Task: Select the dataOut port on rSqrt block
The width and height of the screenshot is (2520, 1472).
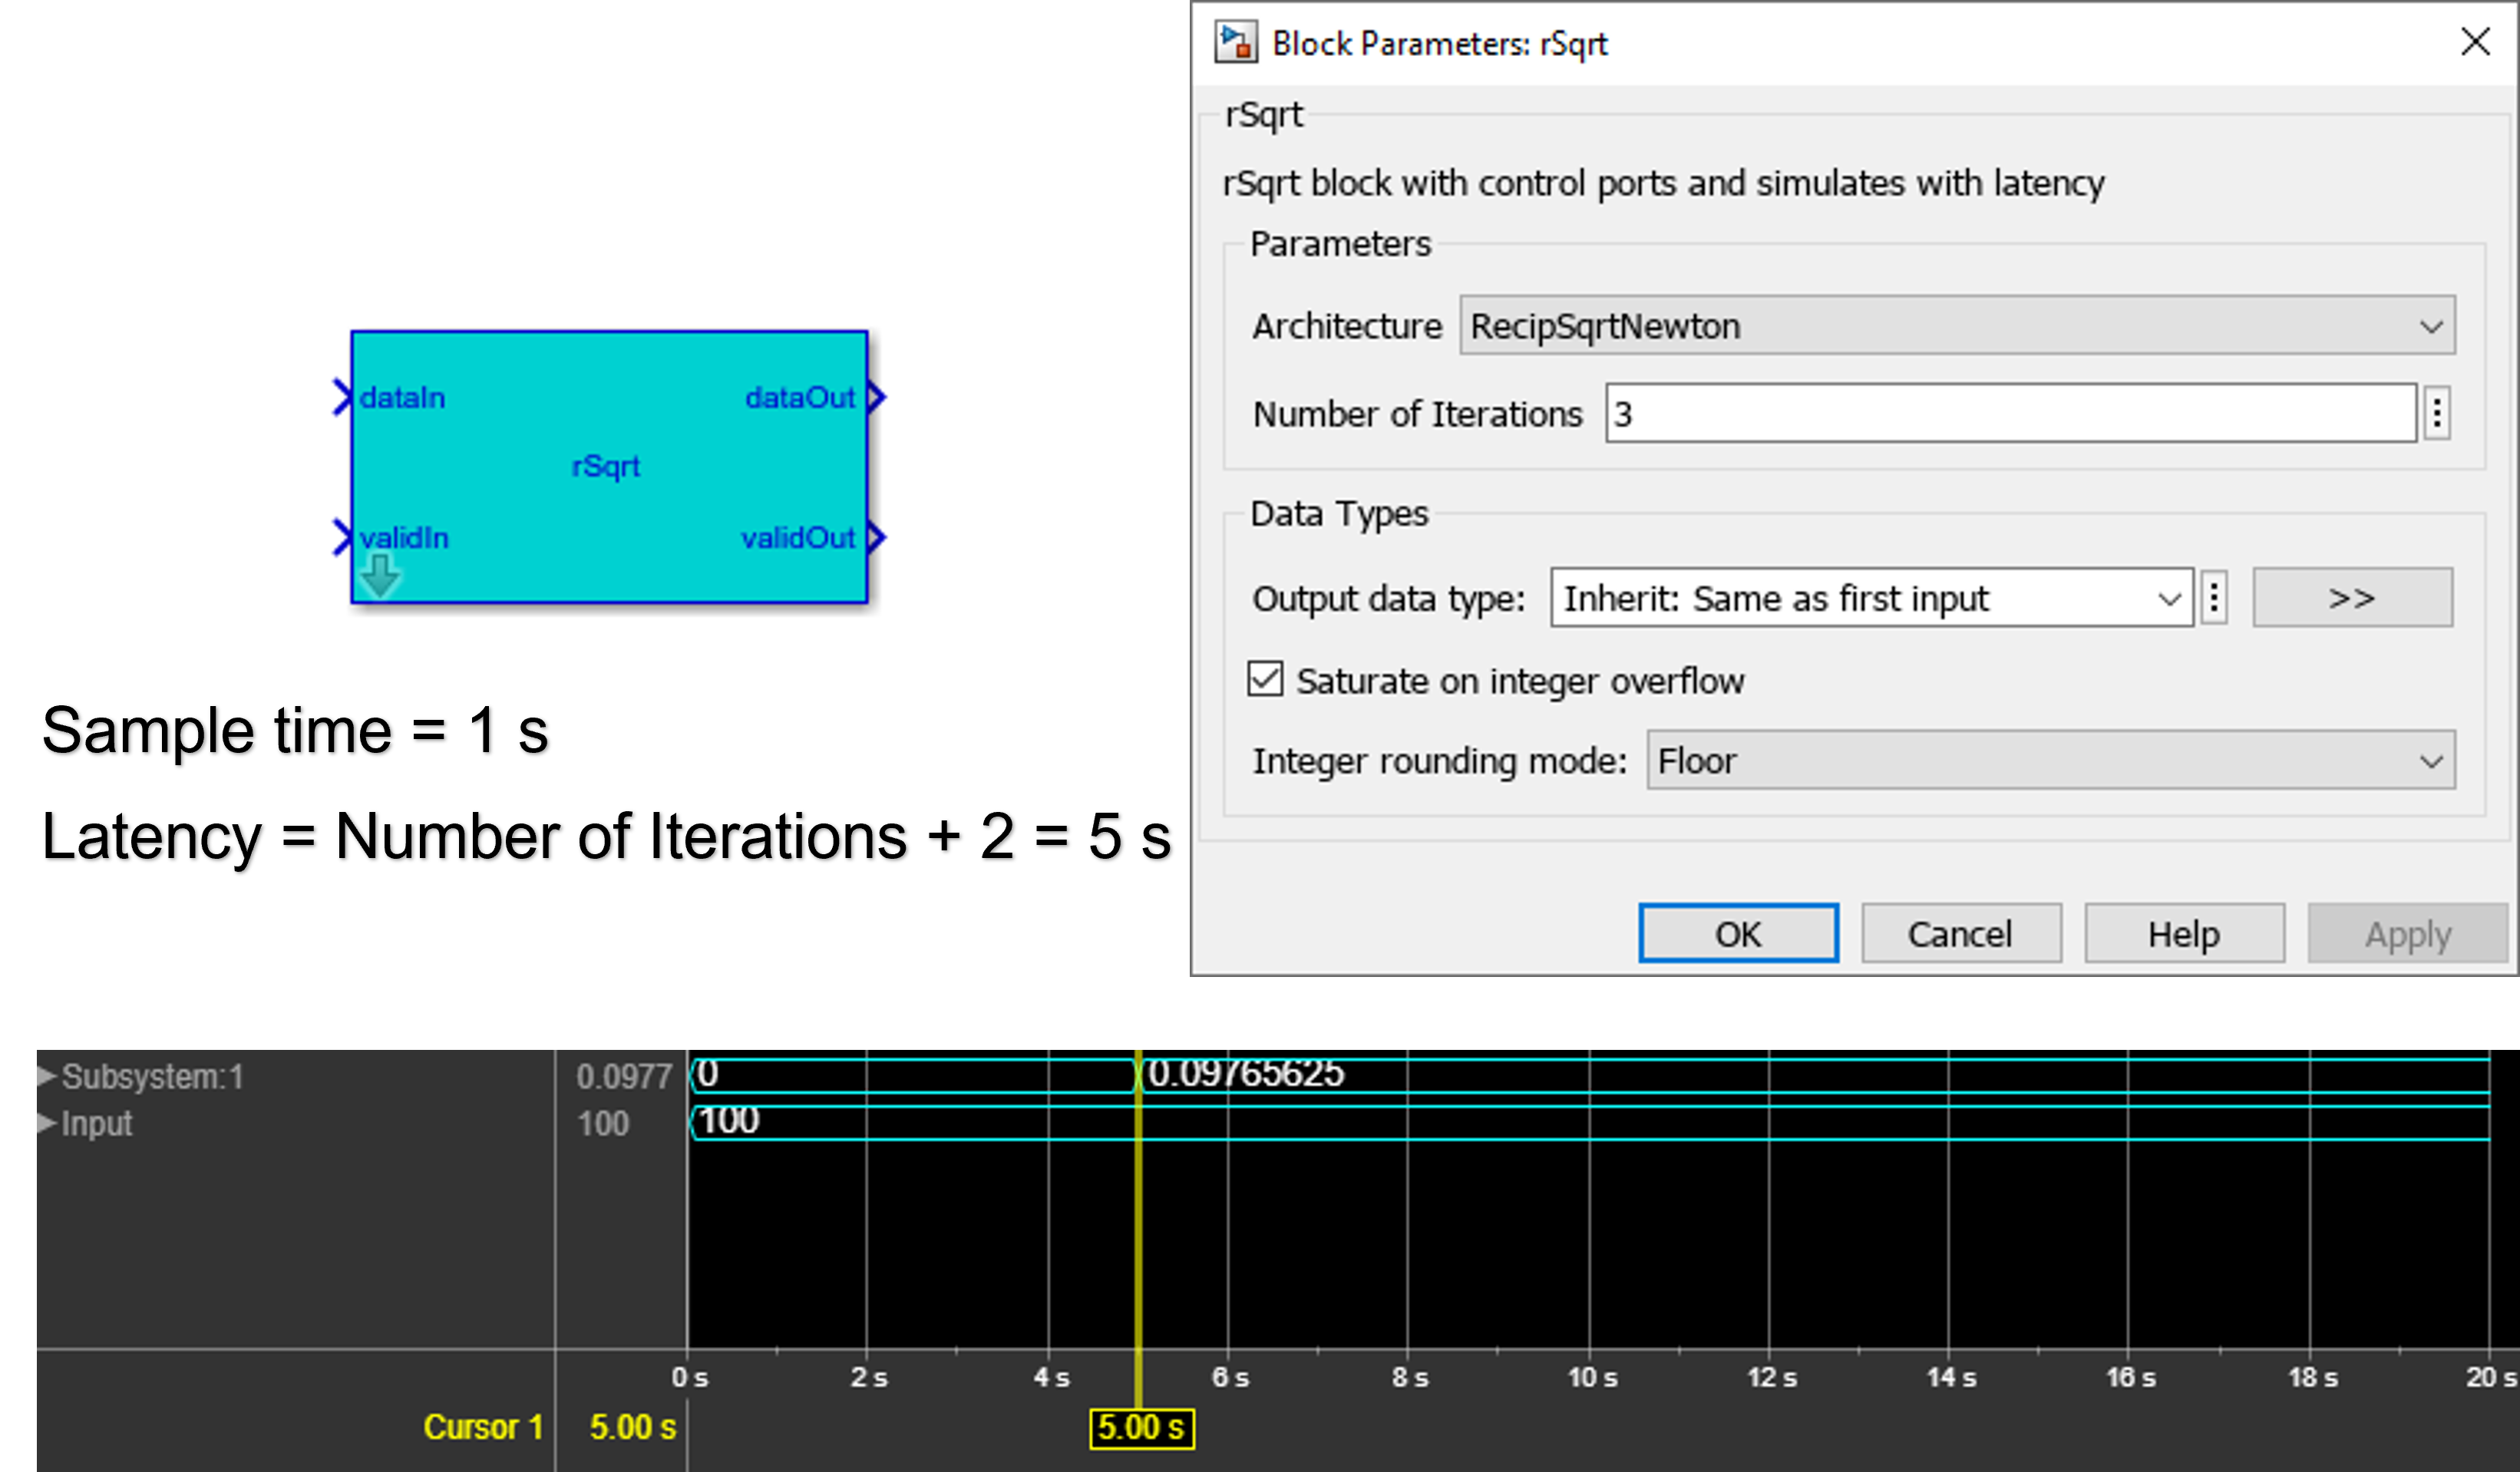Action: (x=876, y=396)
